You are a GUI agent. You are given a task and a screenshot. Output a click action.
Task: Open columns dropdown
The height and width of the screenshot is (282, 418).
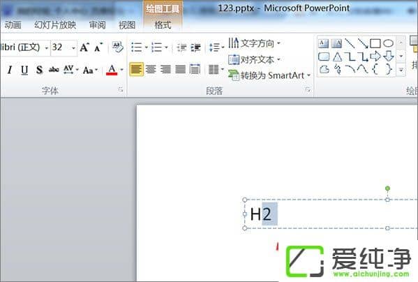[x=216, y=69]
